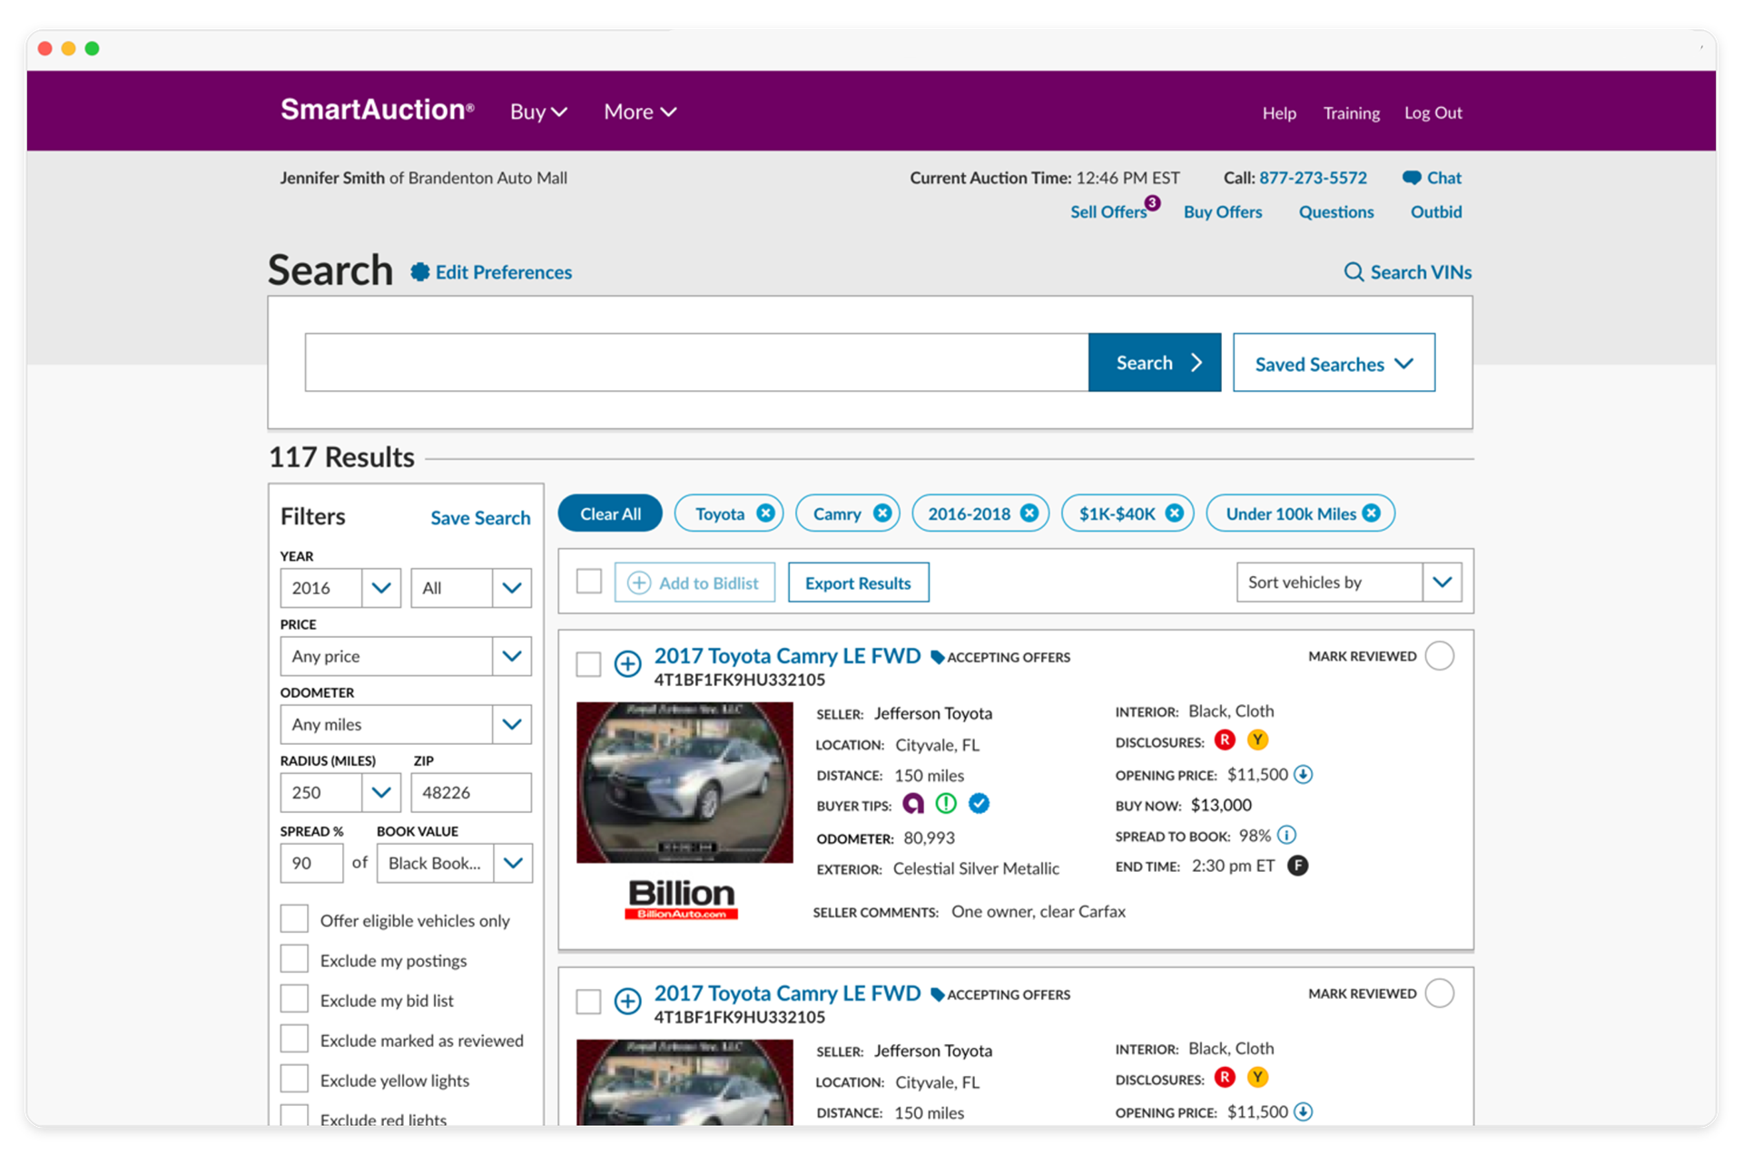The image size is (1743, 1155).
Task: Enable Exclude yellow lights checkbox
Action: [294, 1079]
